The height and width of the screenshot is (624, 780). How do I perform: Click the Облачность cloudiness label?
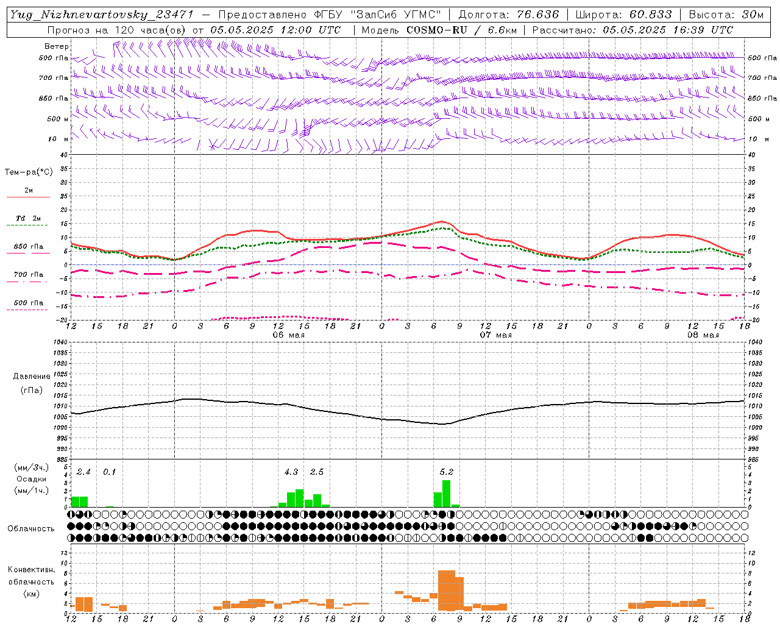tap(31, 529)
